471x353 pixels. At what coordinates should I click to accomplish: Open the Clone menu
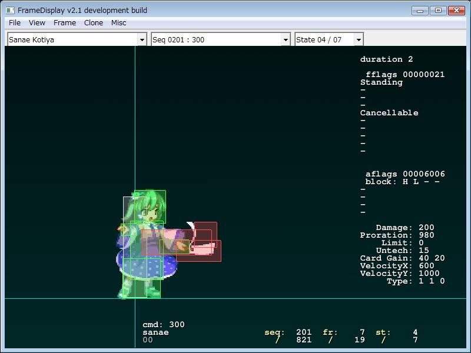pos(93,23)
